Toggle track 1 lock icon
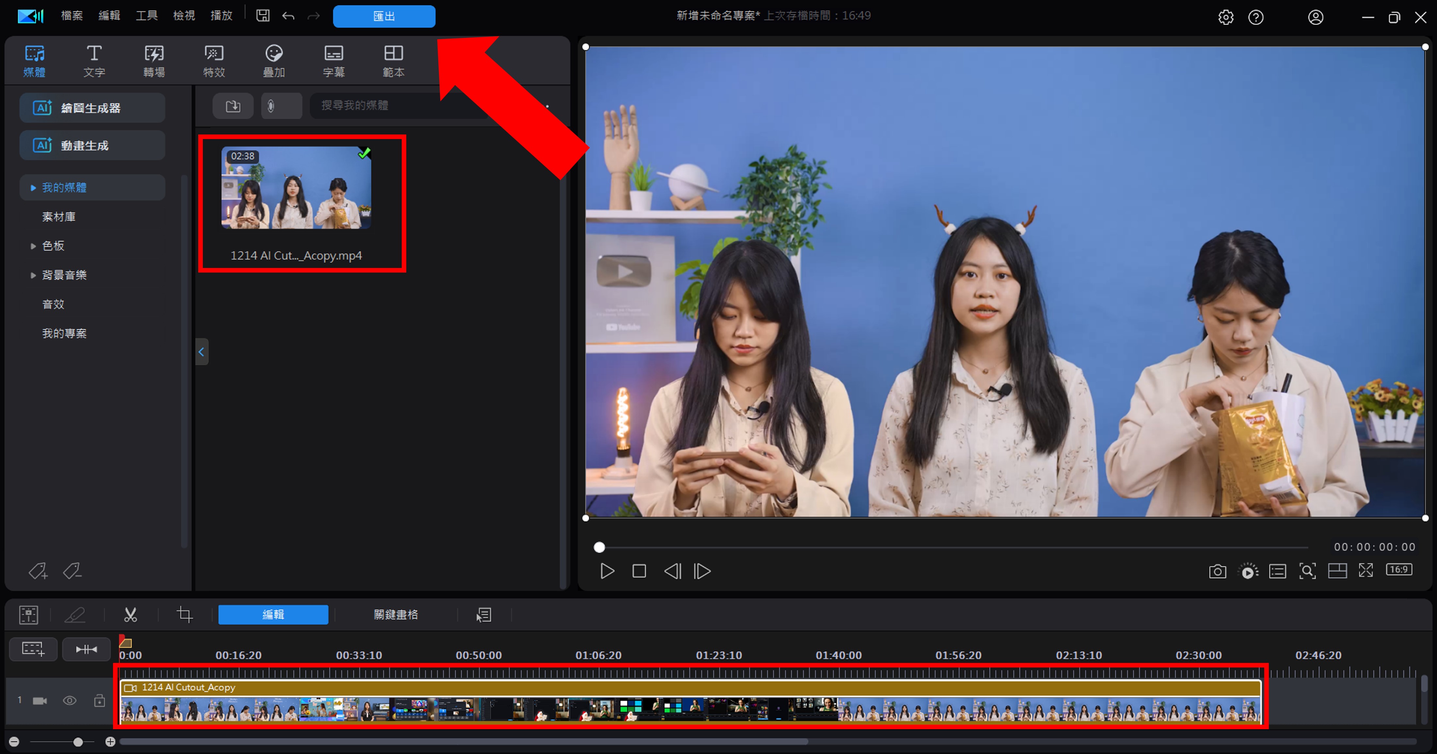Screen dimensions: 1437x754 click(x=99, y=700)
